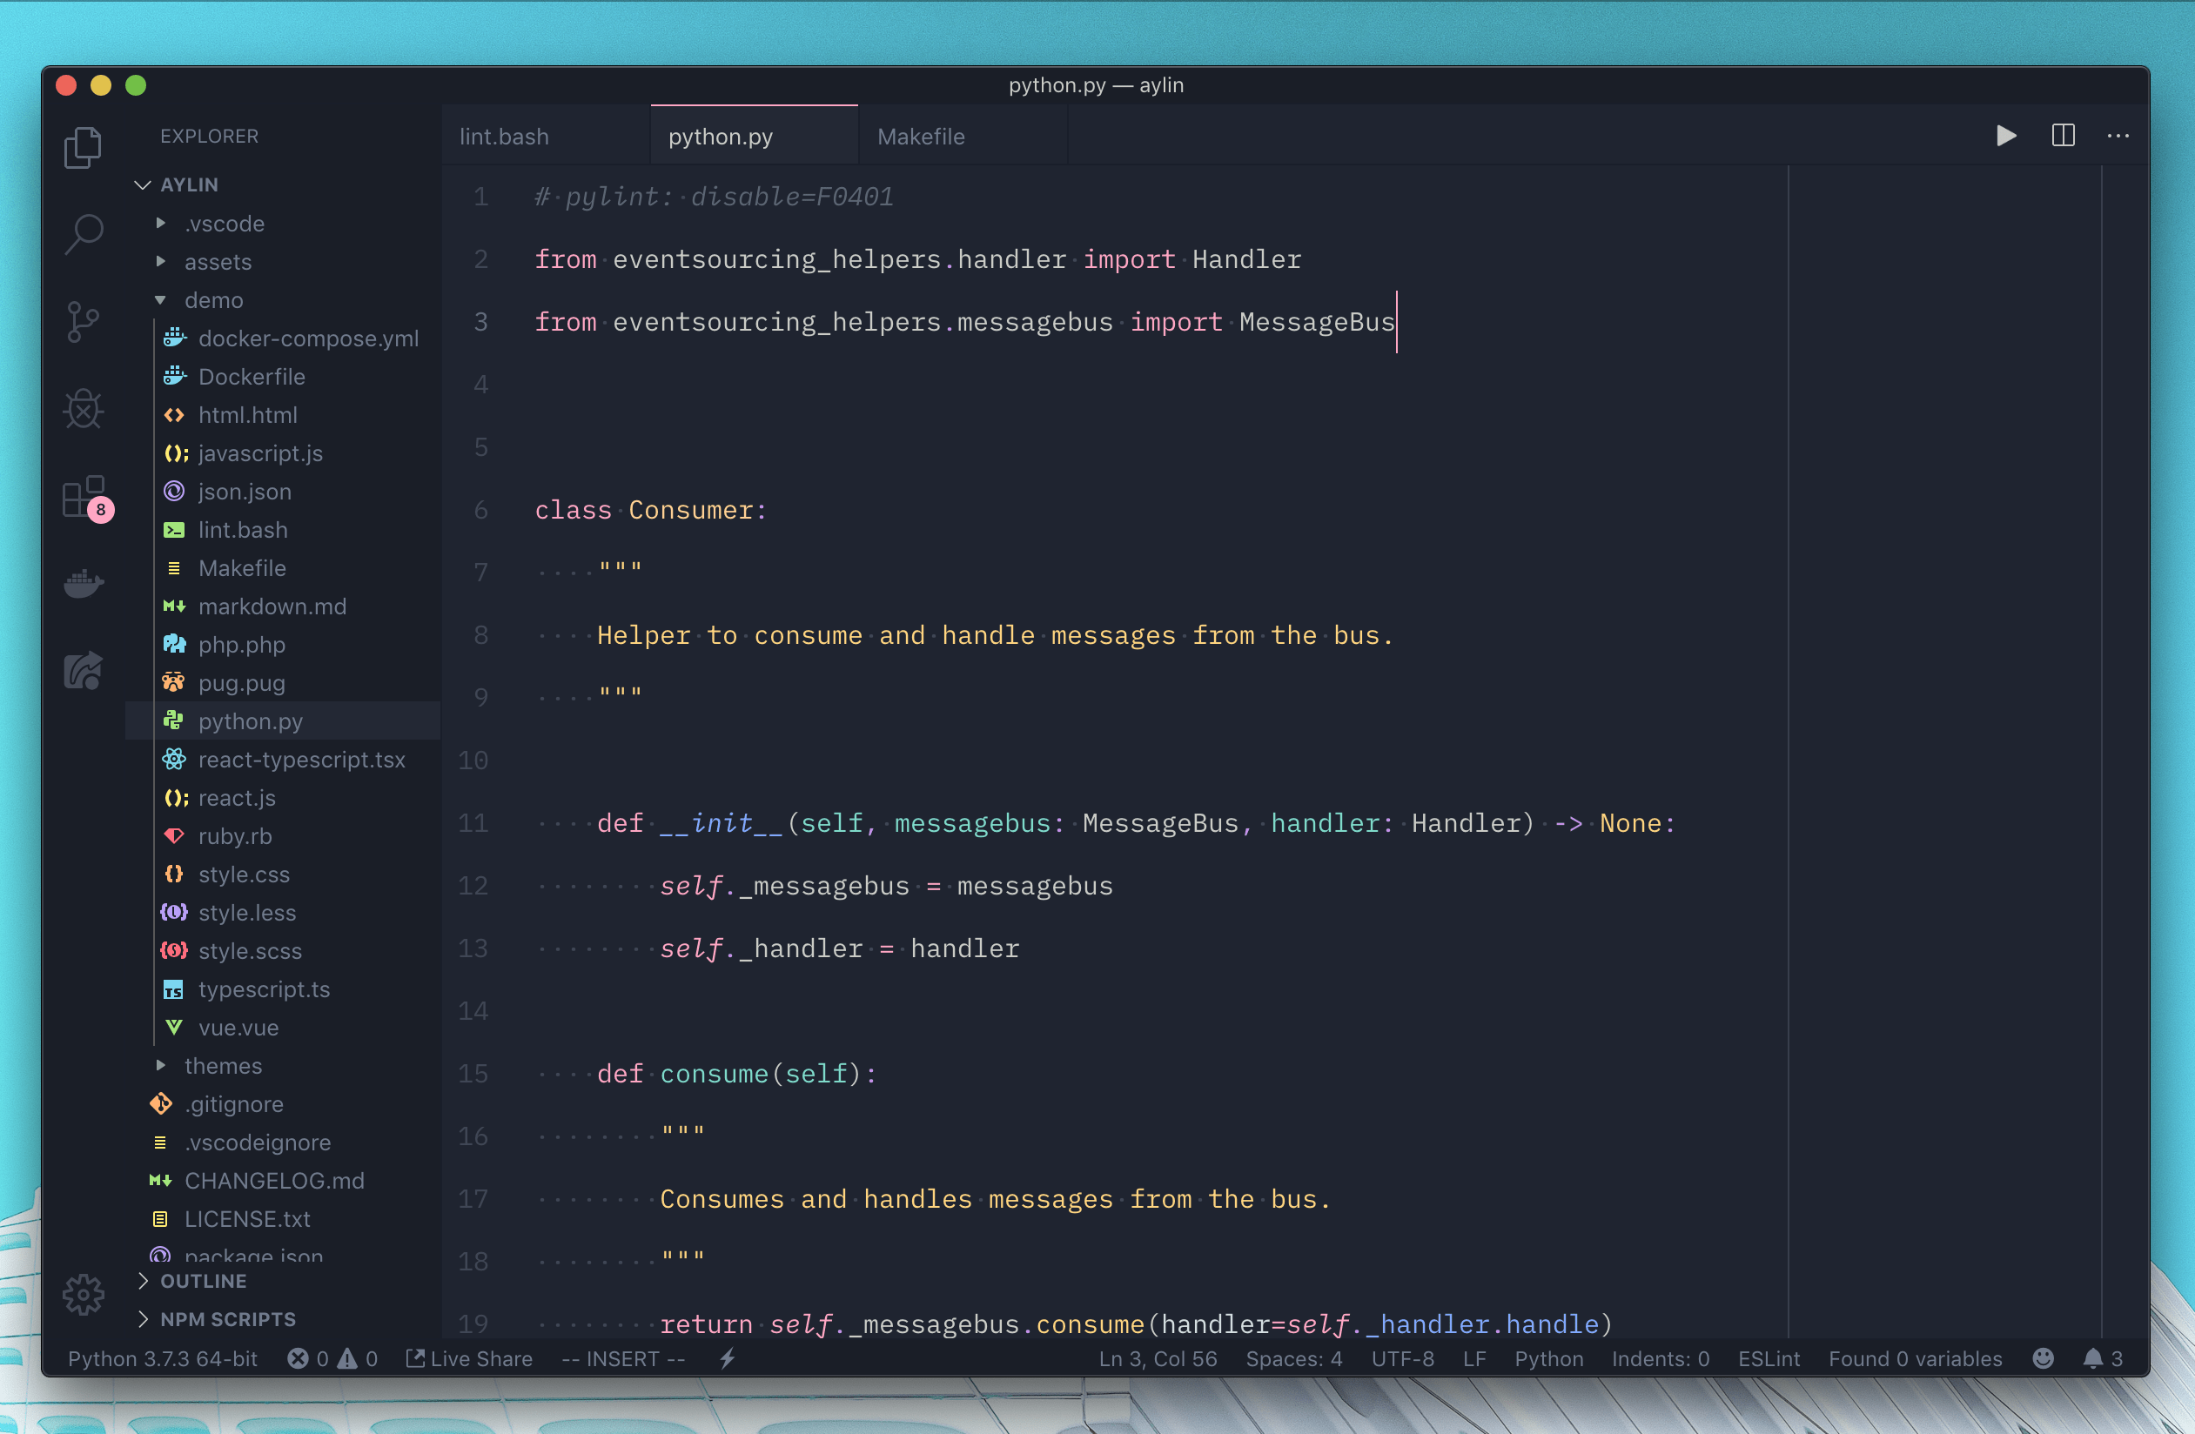Expand the NPM SCRIPTS section
The width and height of the screenshot is (2195, 1434).
[x=227, y=1319]
